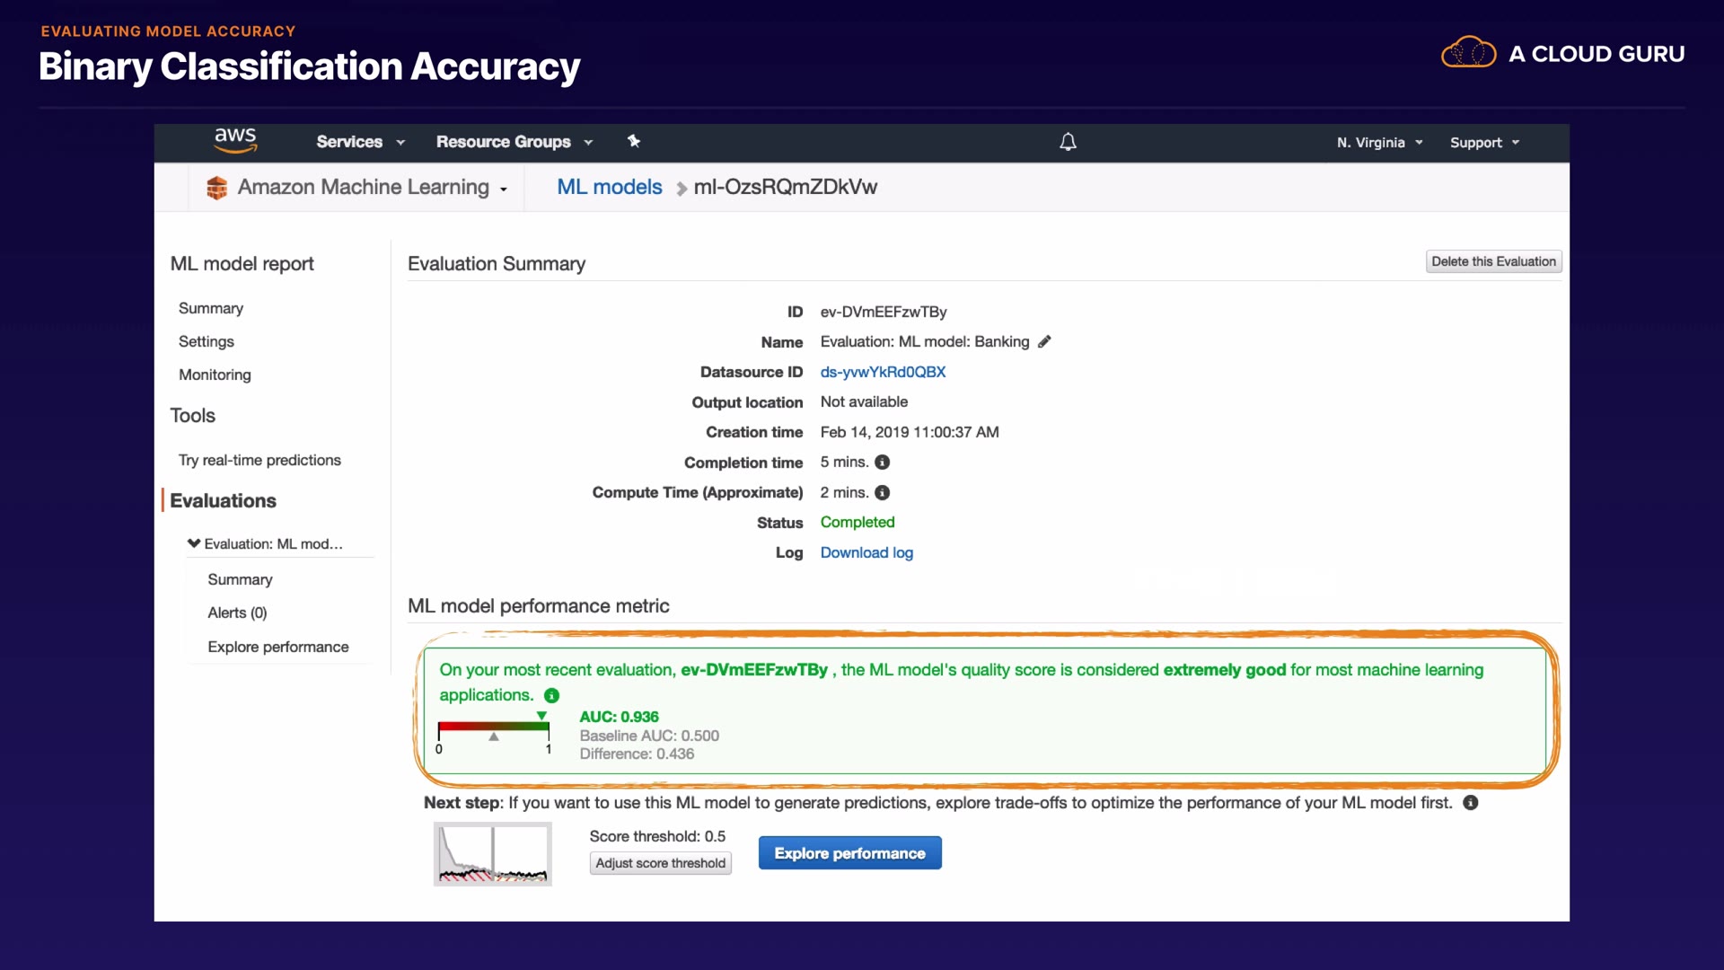Open the N. Virginia region dropdown
1724x970 pixels.
point(1379,143)
